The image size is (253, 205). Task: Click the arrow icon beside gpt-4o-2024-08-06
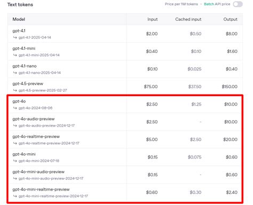(x=15, y=108)
